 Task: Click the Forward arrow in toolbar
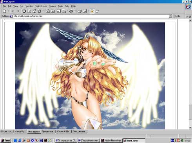[18, 11]
